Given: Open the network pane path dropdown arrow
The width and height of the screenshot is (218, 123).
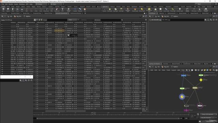Looking at the screenshot, I should click(211, 67).
